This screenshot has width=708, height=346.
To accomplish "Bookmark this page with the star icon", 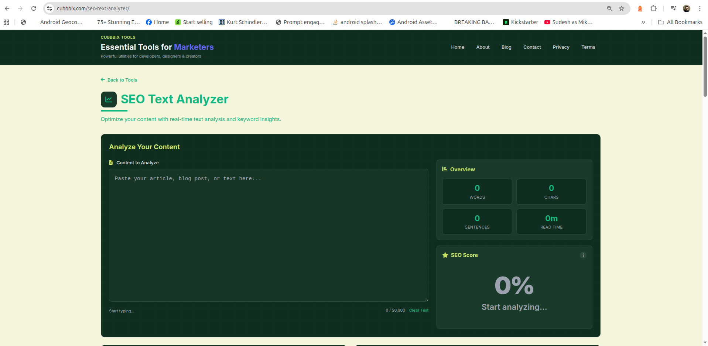I will click(x=622, y=8).
